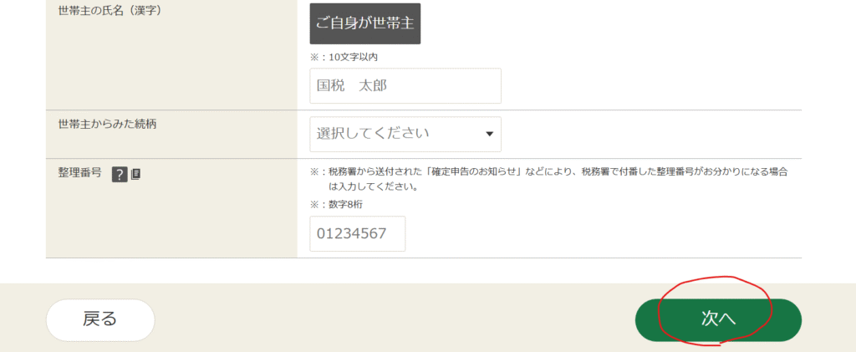
Task: Focus the 整理番号 field showing 01234567
Action: tap(357, 234)
